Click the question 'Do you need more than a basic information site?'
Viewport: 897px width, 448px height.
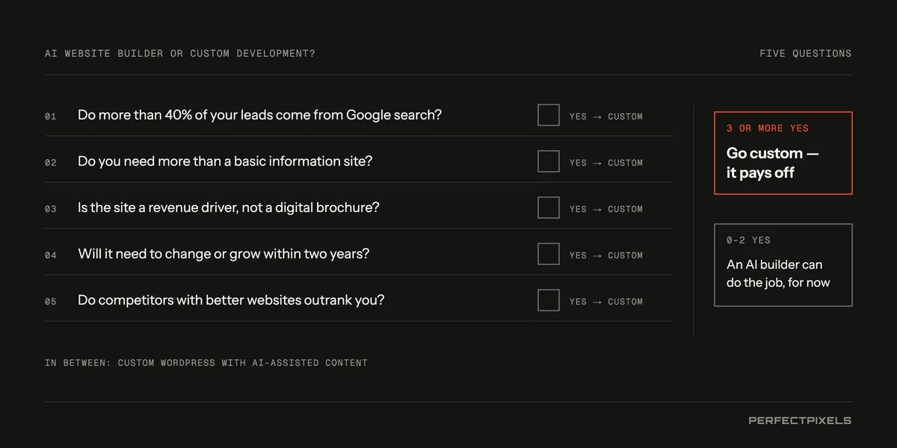tap(225, 161)
